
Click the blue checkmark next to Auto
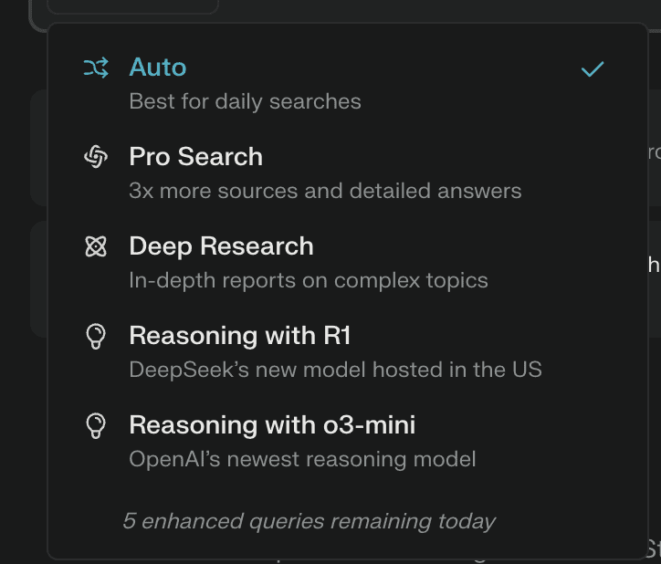pos(593,68)
